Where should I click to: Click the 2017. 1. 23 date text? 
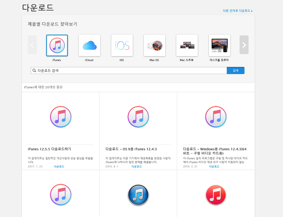[35, 167]
